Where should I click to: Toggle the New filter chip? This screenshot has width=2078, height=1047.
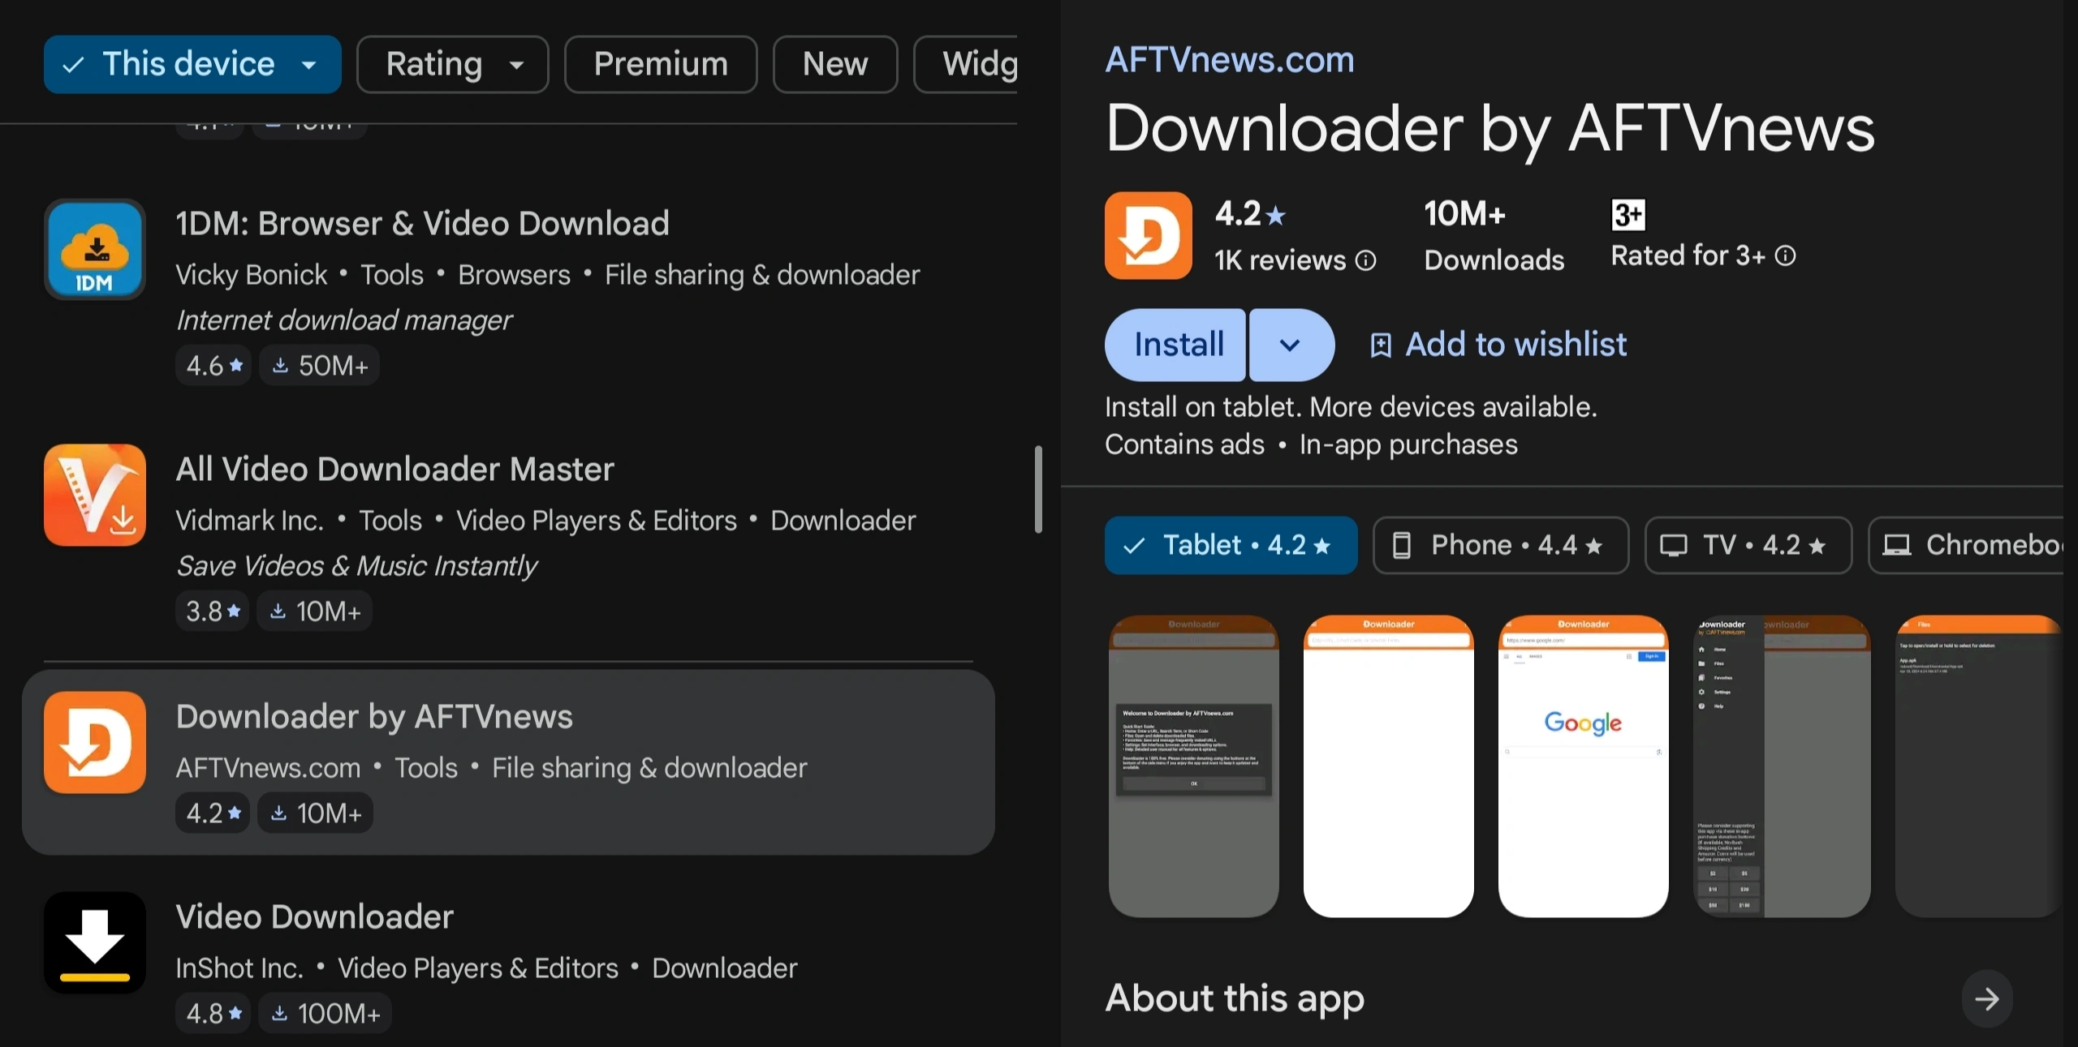pos(834,64)
